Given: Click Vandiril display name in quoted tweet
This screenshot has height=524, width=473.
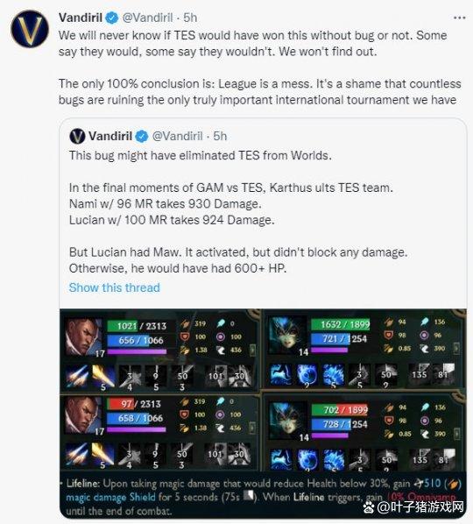Looking at the screenshot, I should [x=110, y=137].
